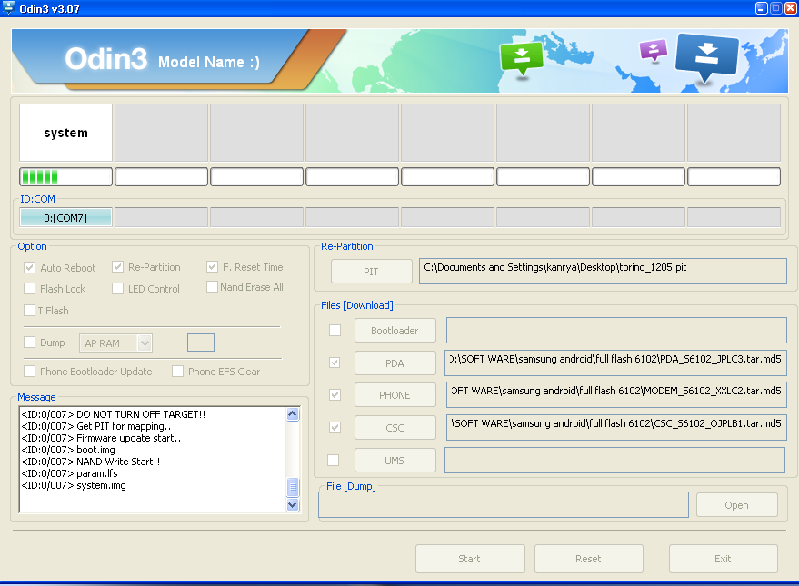The image size is (799, 586).
Task: Enable the Flash Lock option
Action: tap(30, 289)
